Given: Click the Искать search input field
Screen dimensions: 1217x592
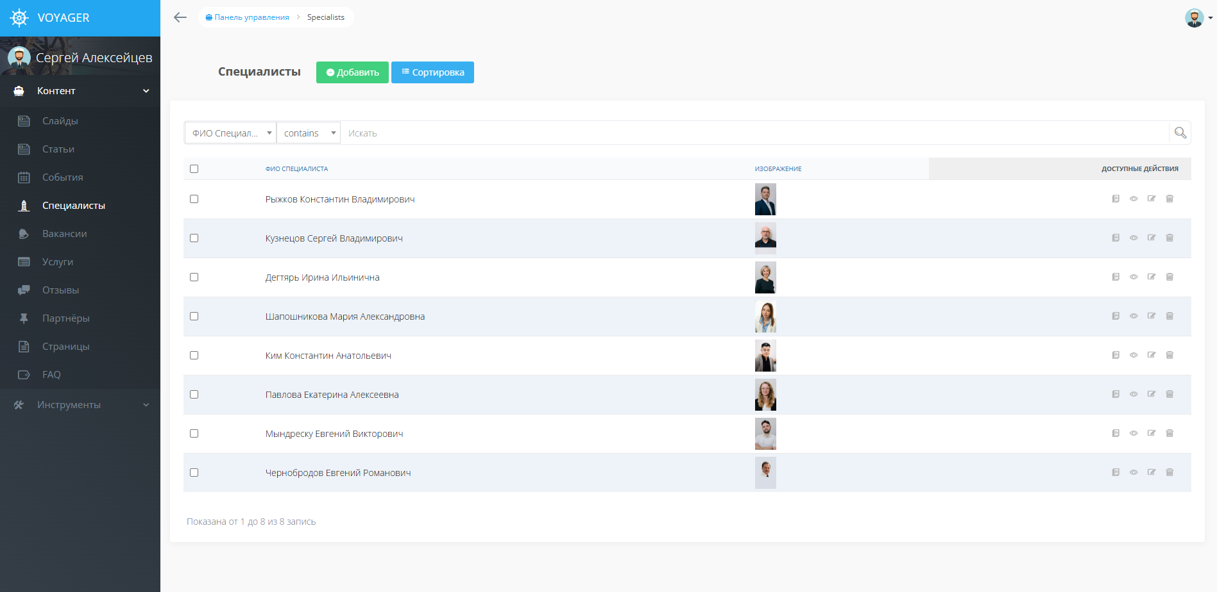Looking at the screenshot, I should [754, 133].
